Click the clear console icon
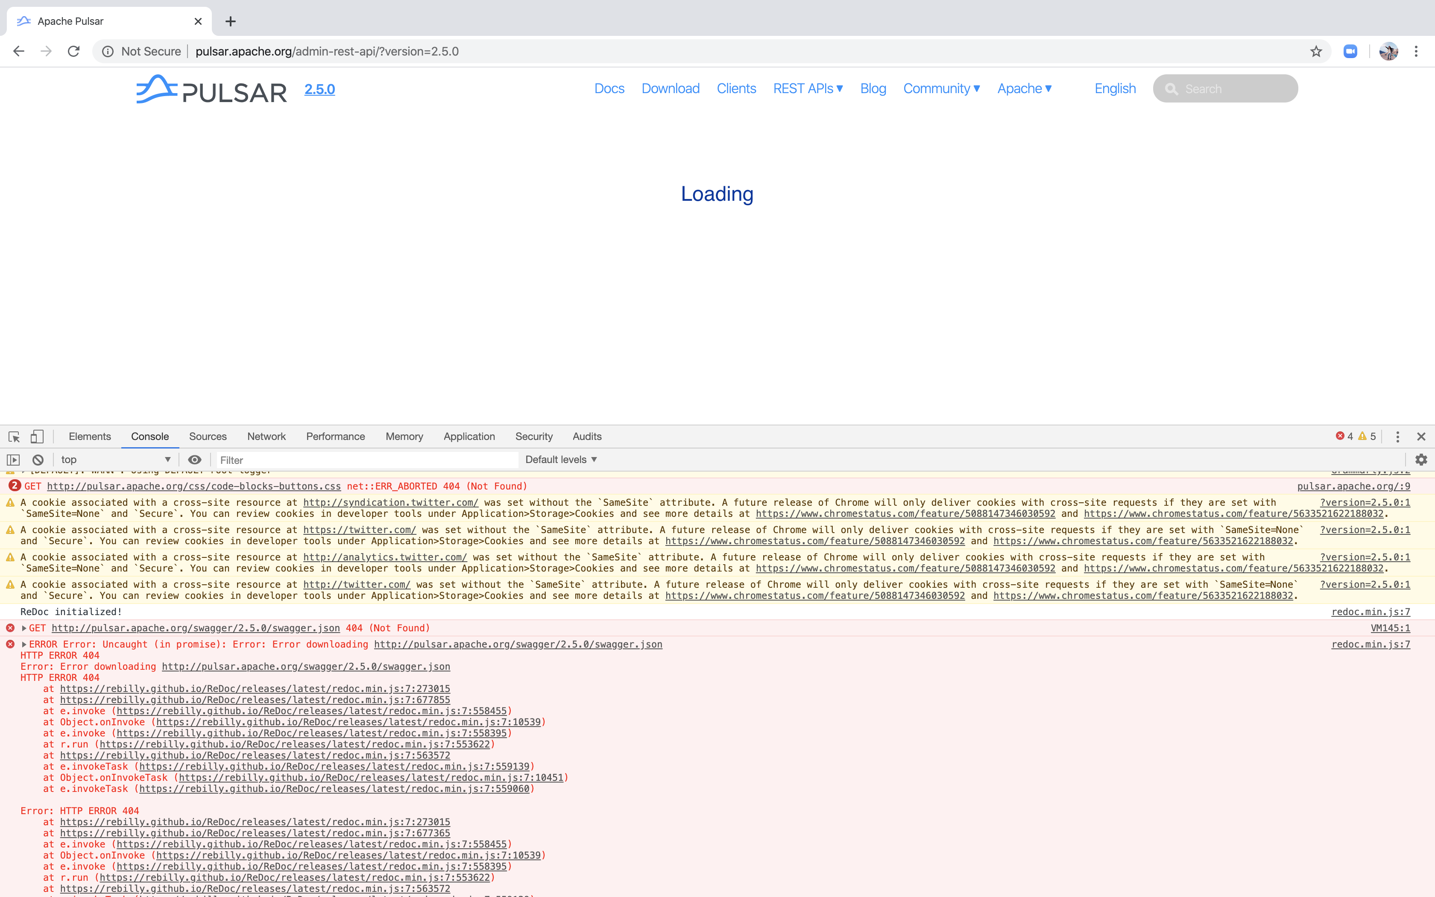Image resolution: width=1435 pixels, height=897 pixels. [x=38, y=460]
